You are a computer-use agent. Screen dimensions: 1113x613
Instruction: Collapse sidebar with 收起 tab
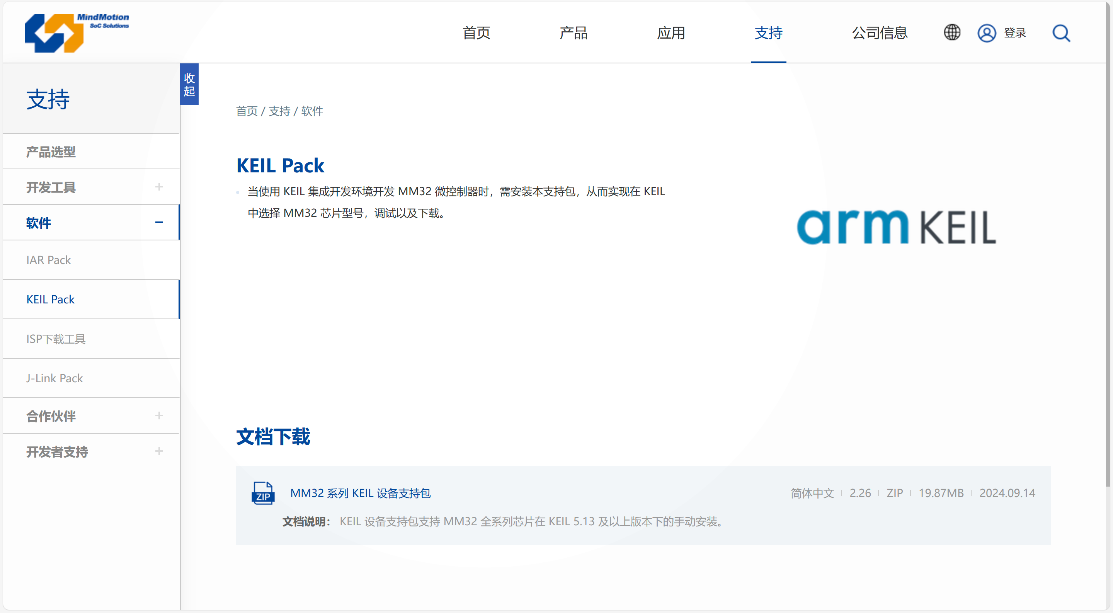(x=189, y=84)
